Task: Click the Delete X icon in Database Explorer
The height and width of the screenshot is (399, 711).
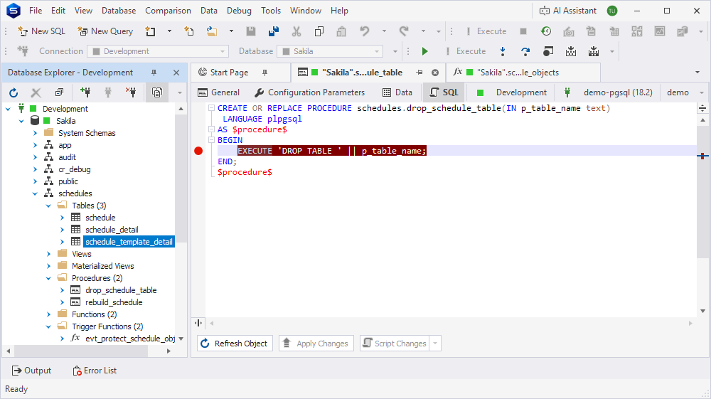Action: pos(36,92)
